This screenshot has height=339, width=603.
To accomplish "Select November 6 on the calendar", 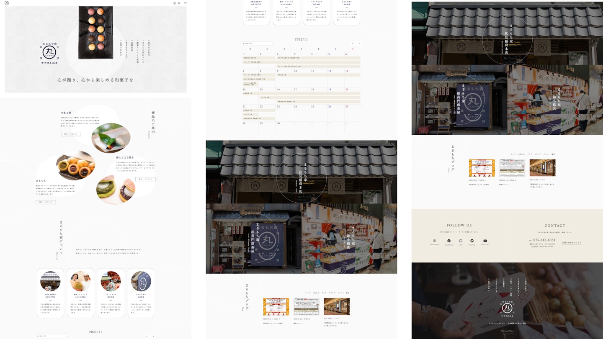I will click(x=346, y=54).
